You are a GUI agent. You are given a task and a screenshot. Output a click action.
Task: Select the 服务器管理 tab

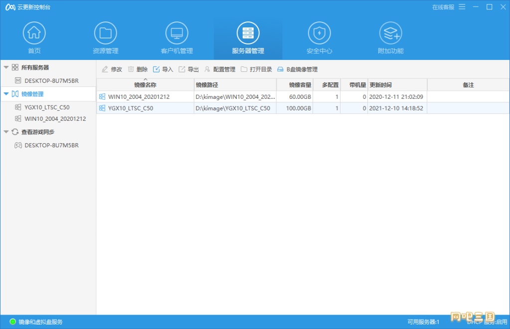pyautogui.click(x=248, y=38)
